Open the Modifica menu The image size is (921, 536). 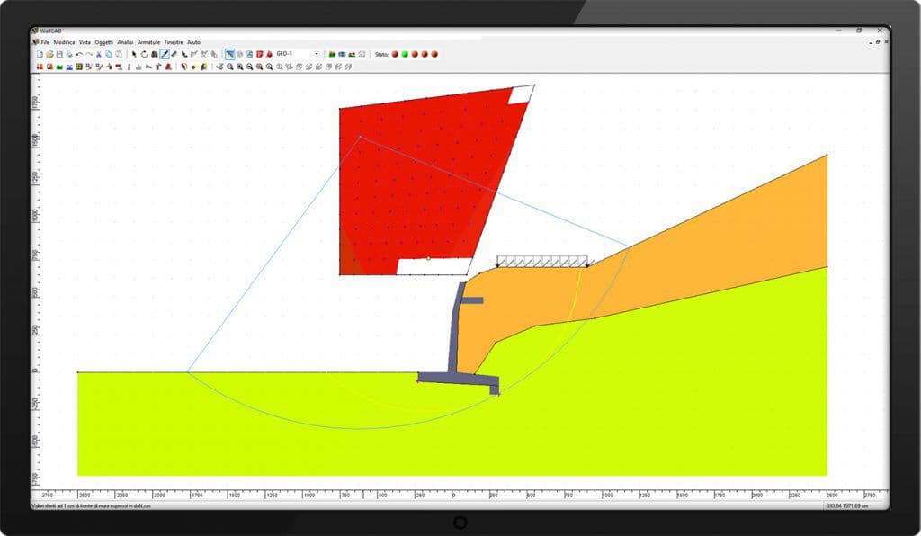coord(64,42)
